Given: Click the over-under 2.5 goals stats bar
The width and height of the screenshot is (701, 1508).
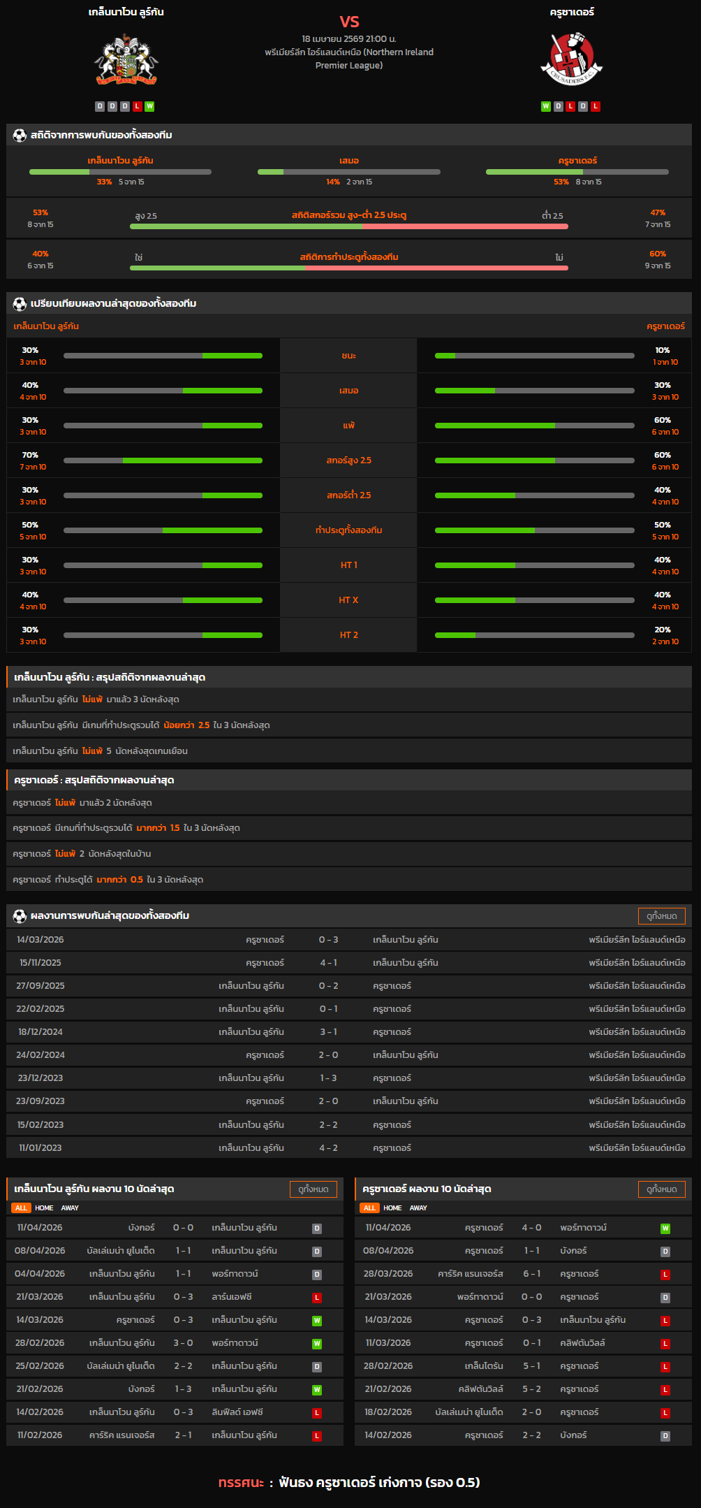Looking at the screenshot, I should pos(348,226).
